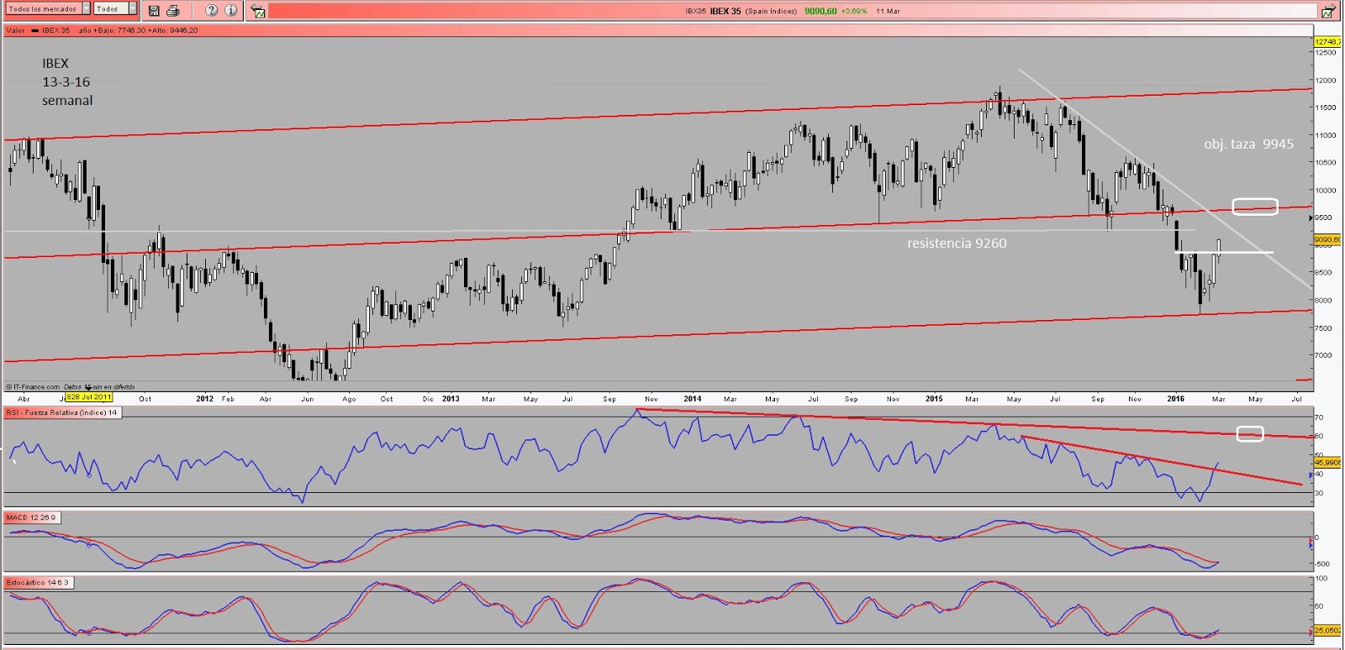Click the 12000 level on price axis

point(1326,81)
